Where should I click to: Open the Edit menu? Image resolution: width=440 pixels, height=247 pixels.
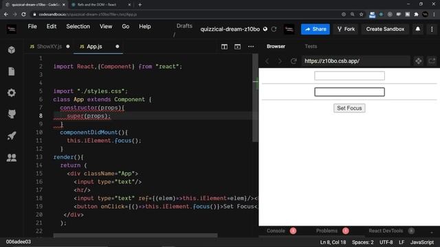pyautogui.click(x=52, y=27)
